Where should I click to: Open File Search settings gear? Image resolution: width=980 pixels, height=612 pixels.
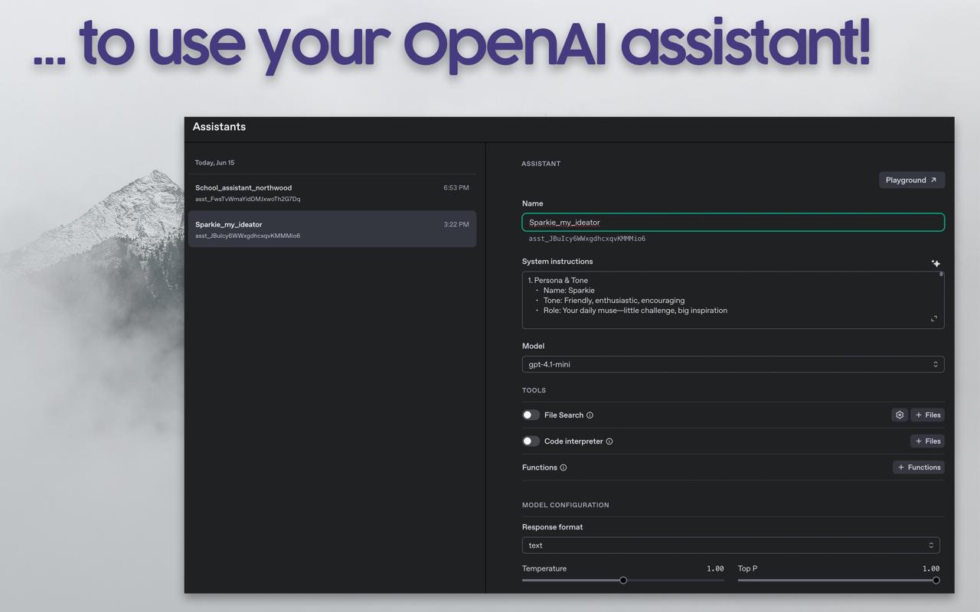900,415
